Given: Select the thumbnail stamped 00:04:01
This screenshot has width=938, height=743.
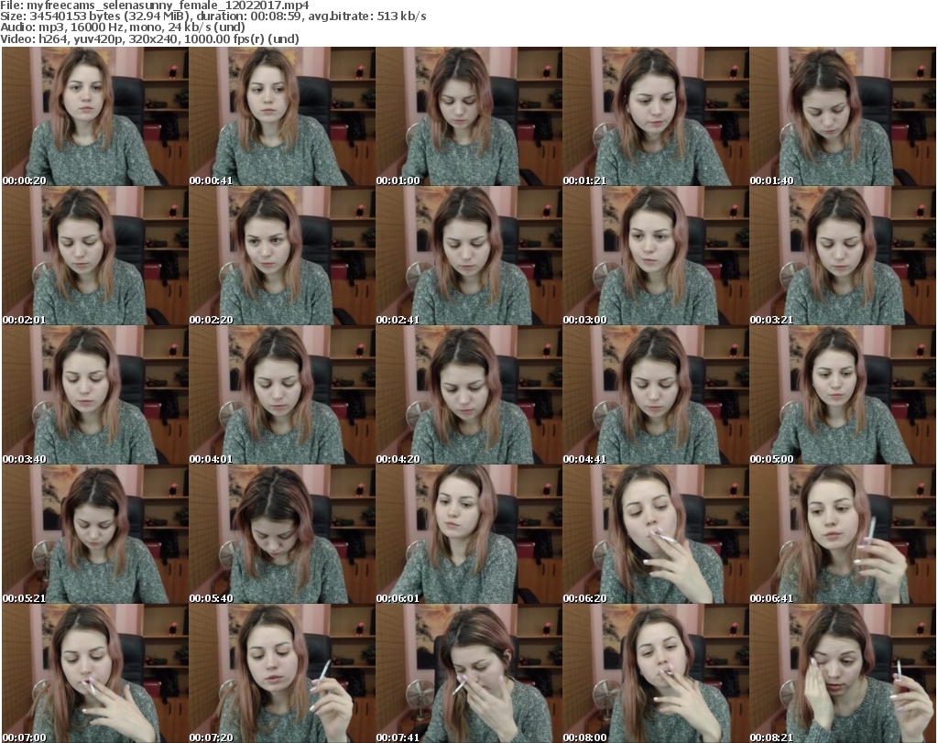Looking at the screenshot, I should tap(282, 396).
